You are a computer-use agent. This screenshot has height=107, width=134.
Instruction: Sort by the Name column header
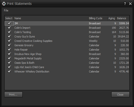click(51, 18)
